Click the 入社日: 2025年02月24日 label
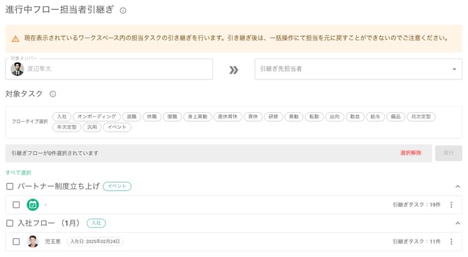The height and width of the screenshot is (257, 468). [95, 241]
